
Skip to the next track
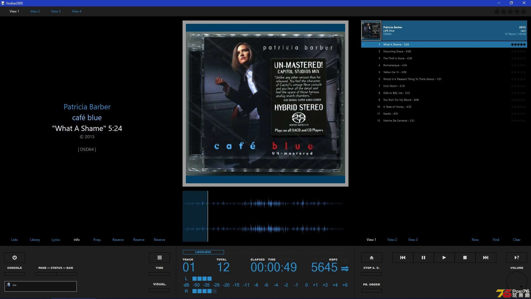[x=486, y=257]
